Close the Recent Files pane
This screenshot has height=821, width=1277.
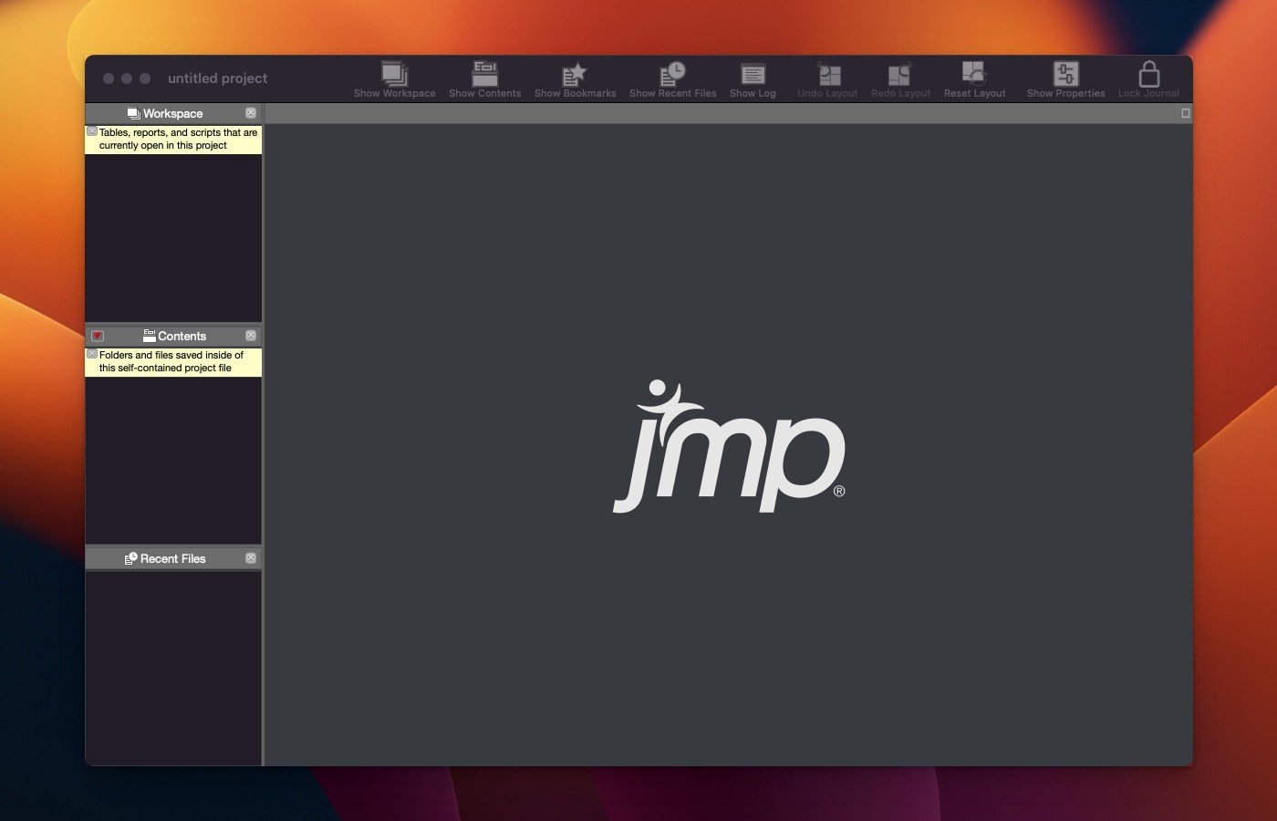251,558
